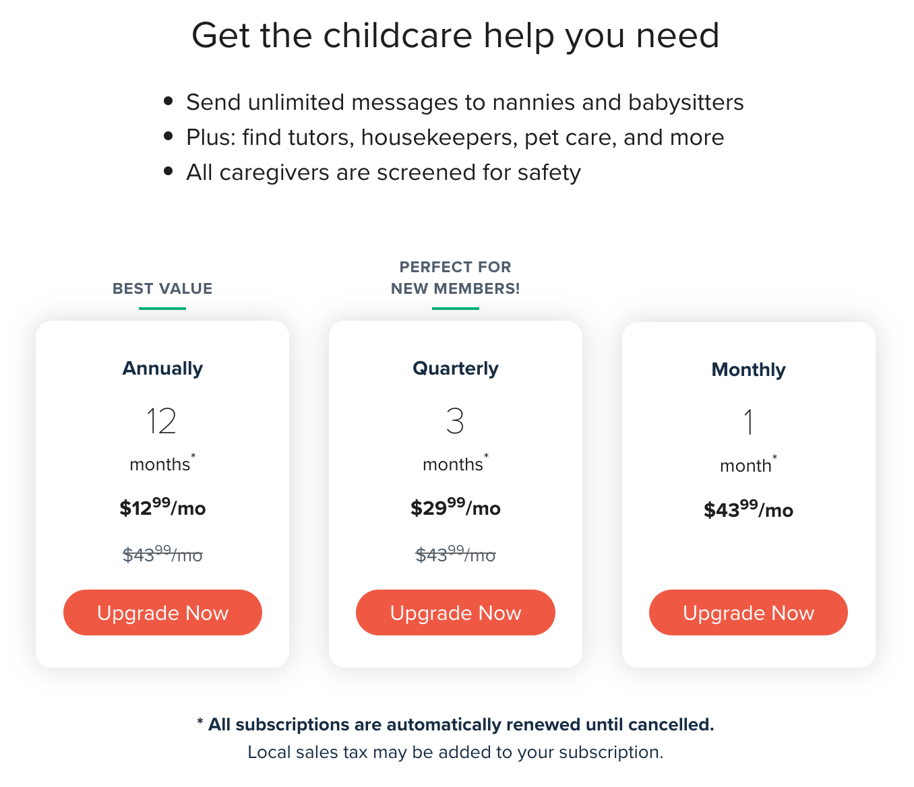Click the $43.99/mo monthly price

click(x=748, y=510)
